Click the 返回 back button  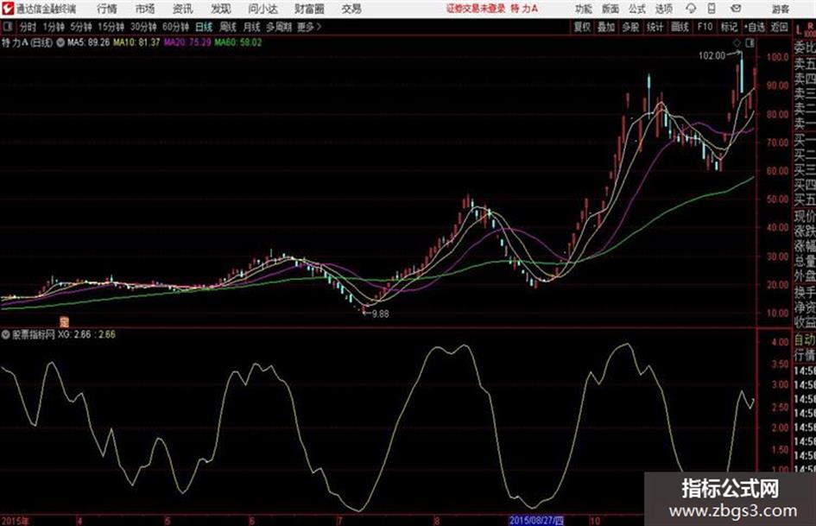click(779, 27)
